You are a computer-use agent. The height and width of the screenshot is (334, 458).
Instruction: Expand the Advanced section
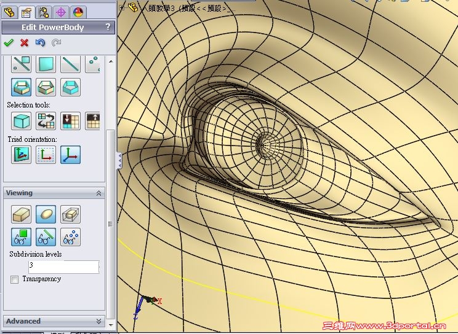[x=98, y=321]
